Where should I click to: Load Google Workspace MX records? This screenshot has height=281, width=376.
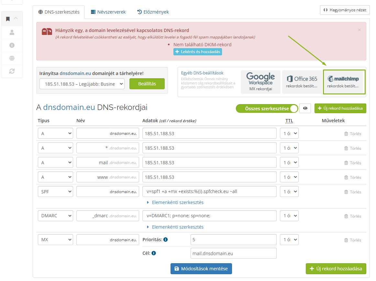point(260,82)
